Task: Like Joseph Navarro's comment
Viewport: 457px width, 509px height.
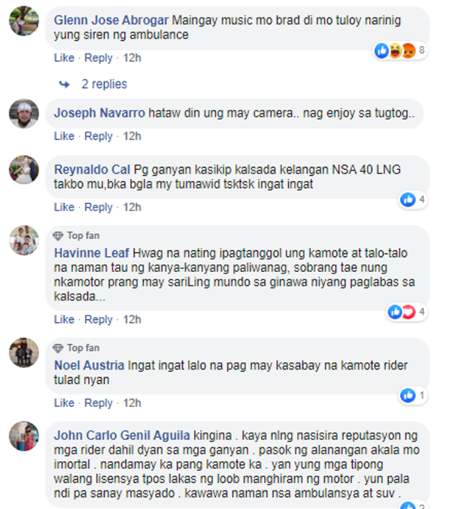Action: 64,136
